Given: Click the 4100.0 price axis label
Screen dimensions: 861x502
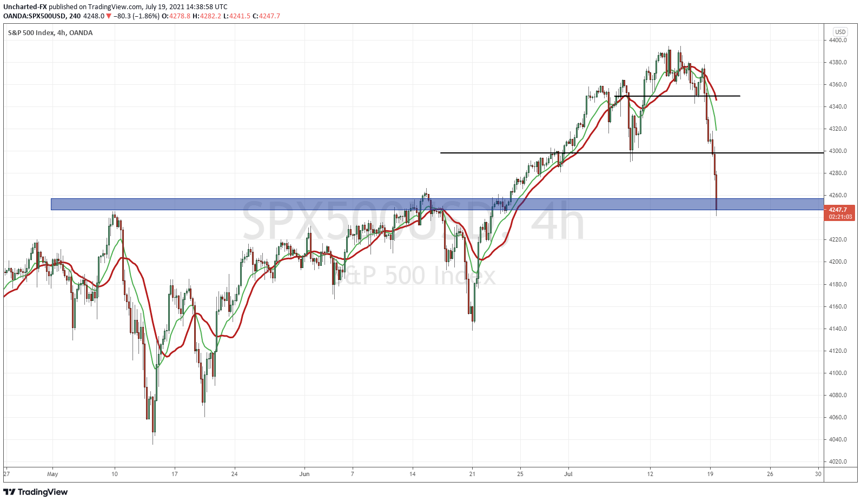Looking at the screenshot, I should click(838, 373).
